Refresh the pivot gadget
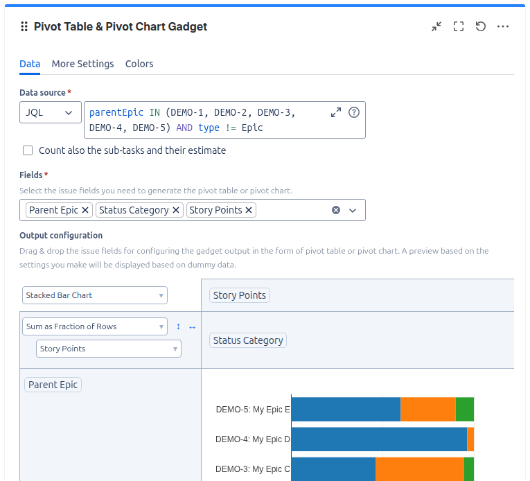Screen dimensions: 530x481 [481, 27]
